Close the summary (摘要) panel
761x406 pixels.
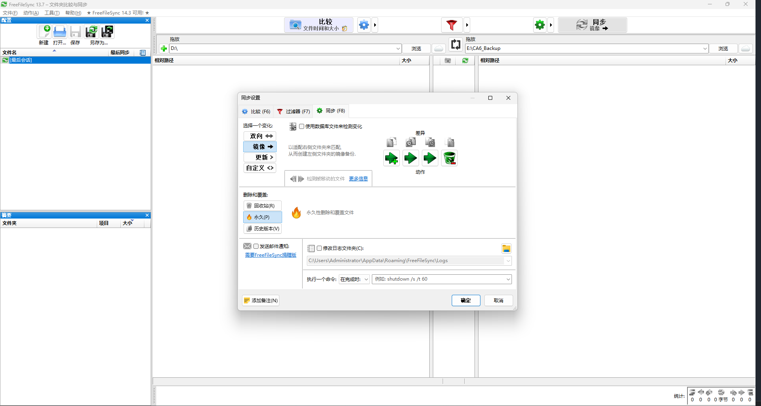click(x=147, y=215)
